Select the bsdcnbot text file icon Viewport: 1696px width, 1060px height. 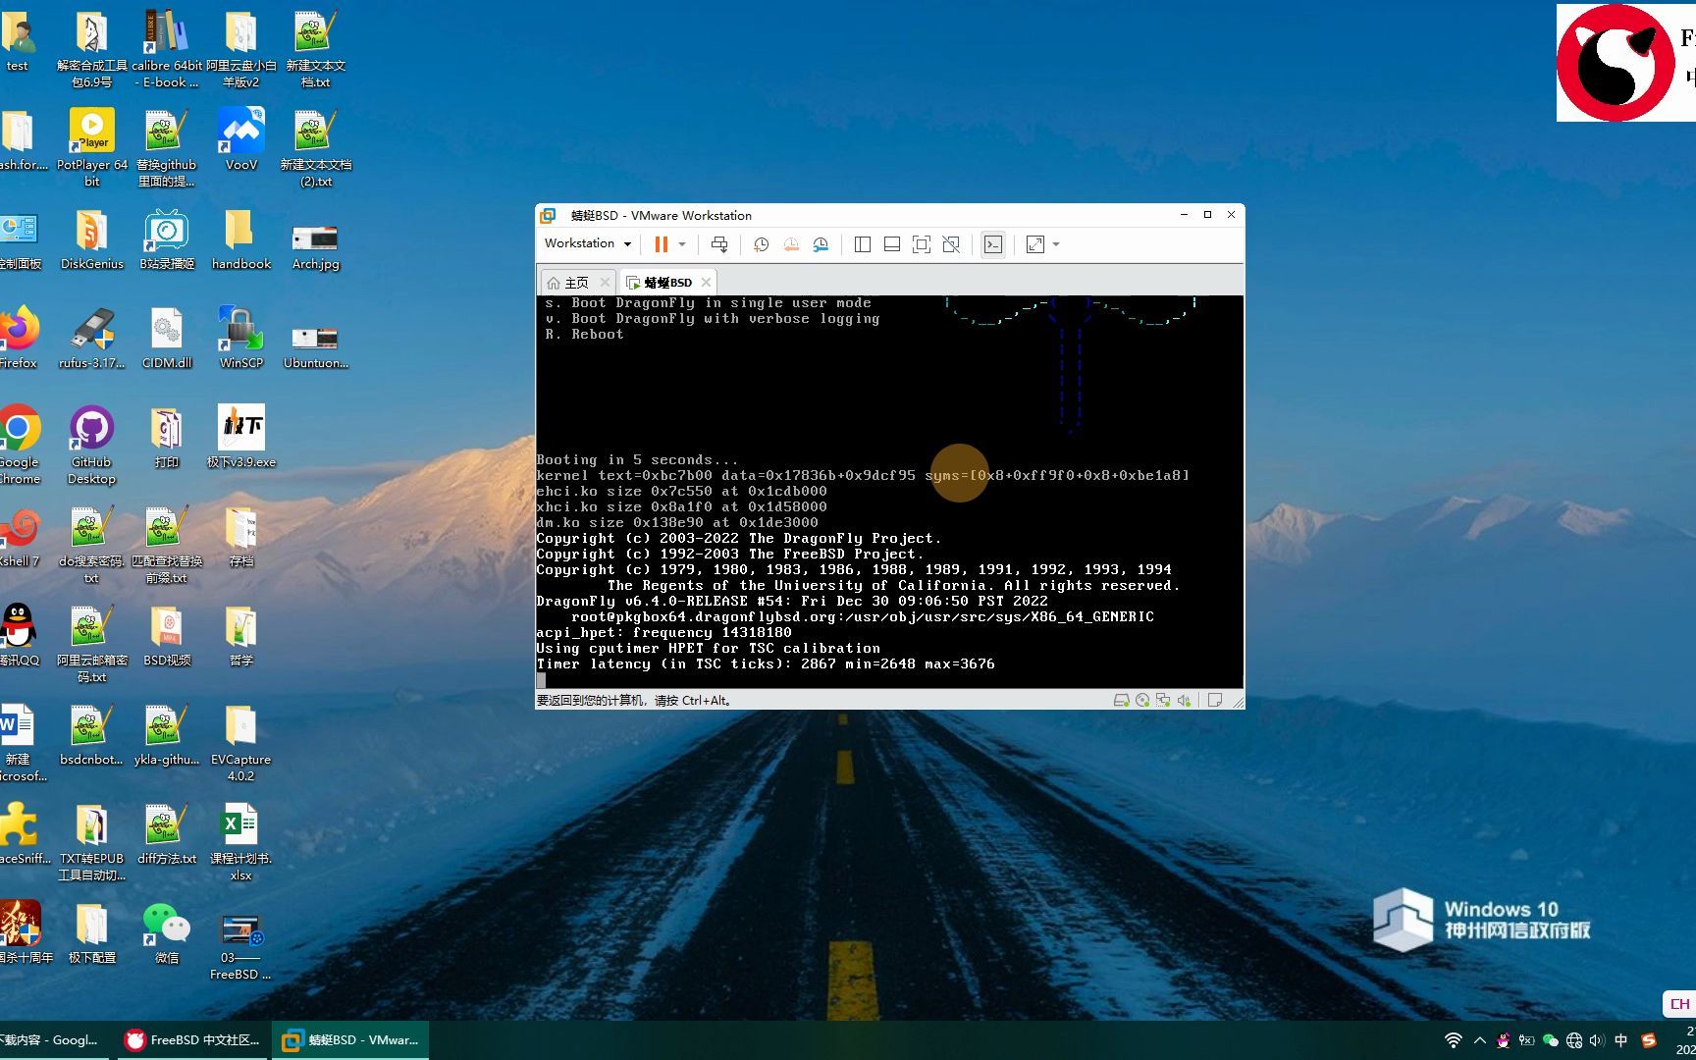tap(92, 734)
